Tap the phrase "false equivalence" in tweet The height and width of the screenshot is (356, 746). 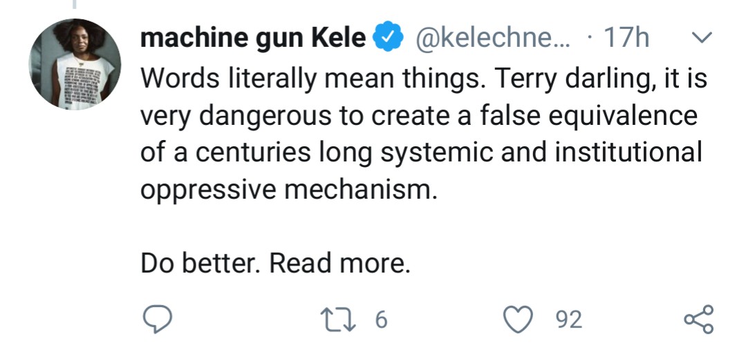click(581, 115)
